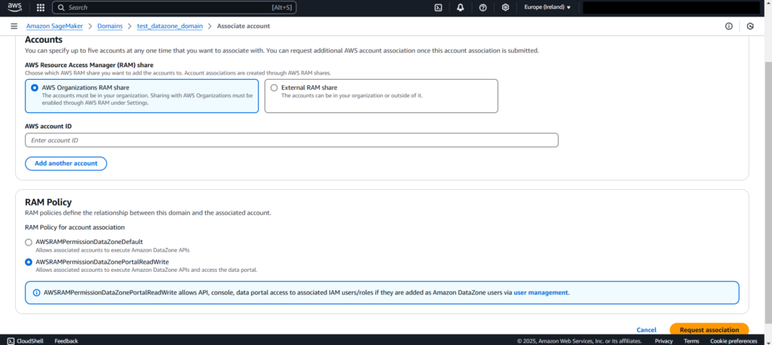Screen dimensions: 772x345
Task: Click the hexagon icon at top right
Action: (750, 26)
